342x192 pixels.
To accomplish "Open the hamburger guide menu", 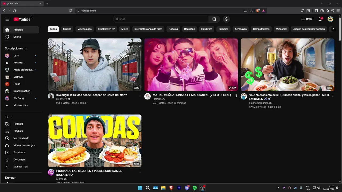I will (7, 19).
